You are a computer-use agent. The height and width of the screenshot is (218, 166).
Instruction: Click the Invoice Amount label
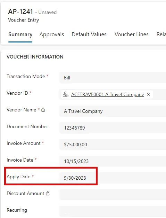pos(24,143)
